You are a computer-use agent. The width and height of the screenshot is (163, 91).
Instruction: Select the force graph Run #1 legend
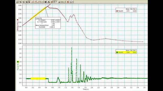pos(126,52)
